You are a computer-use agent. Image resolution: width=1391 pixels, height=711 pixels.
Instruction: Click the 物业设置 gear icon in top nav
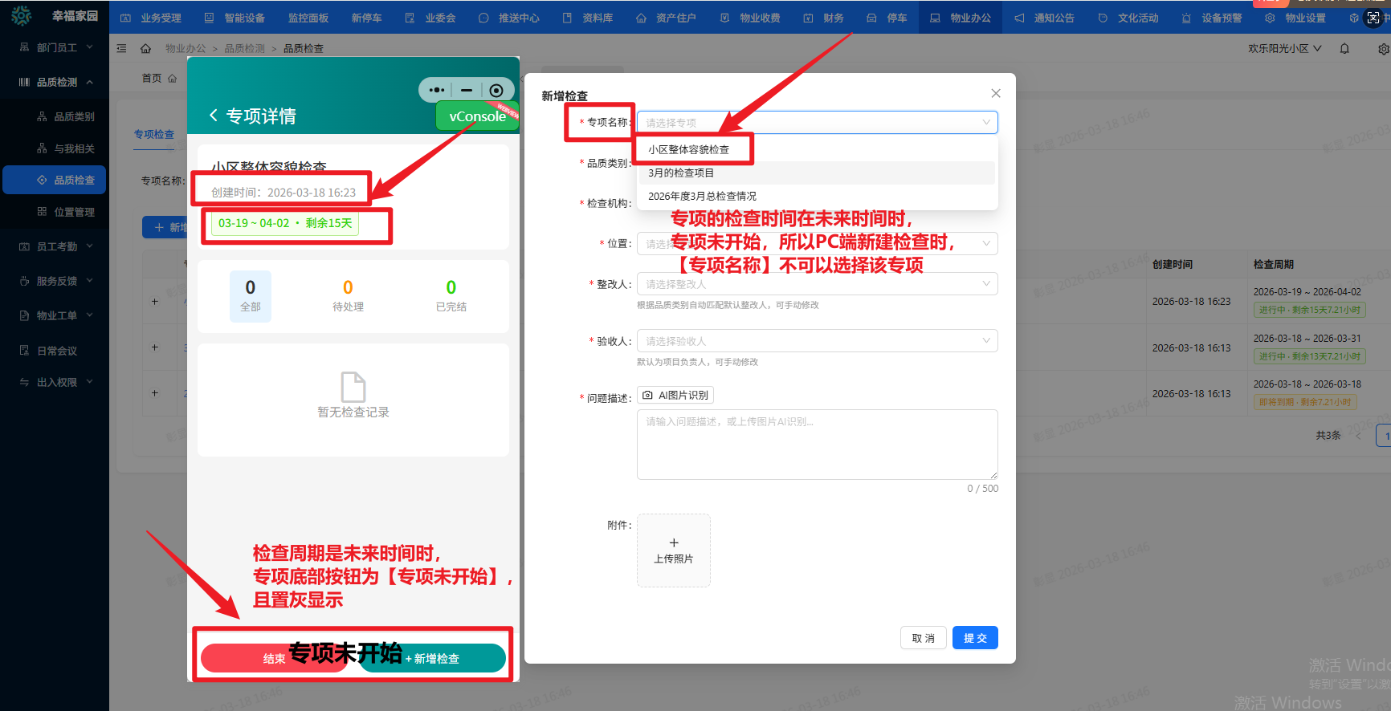[1270, 18]
